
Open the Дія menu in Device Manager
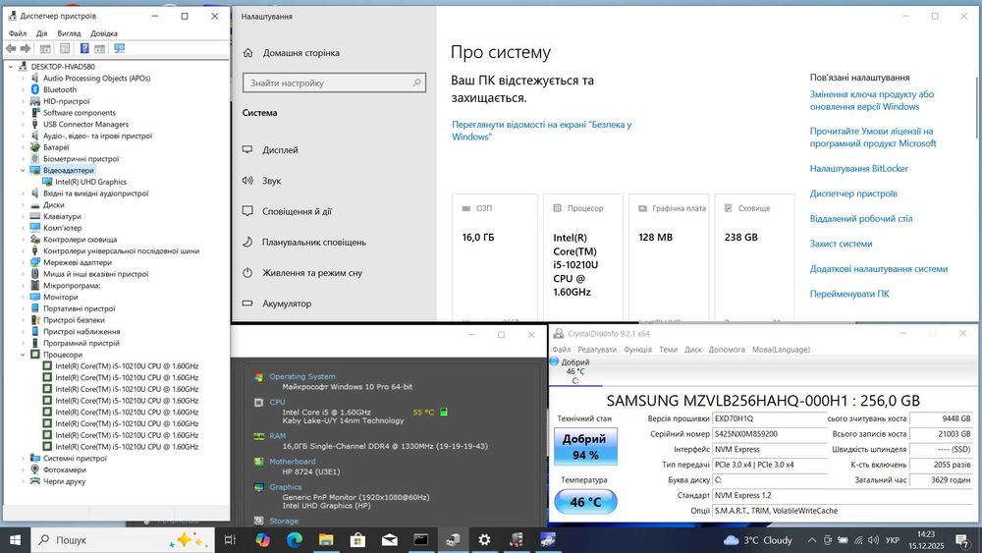[x=42, y=33]
